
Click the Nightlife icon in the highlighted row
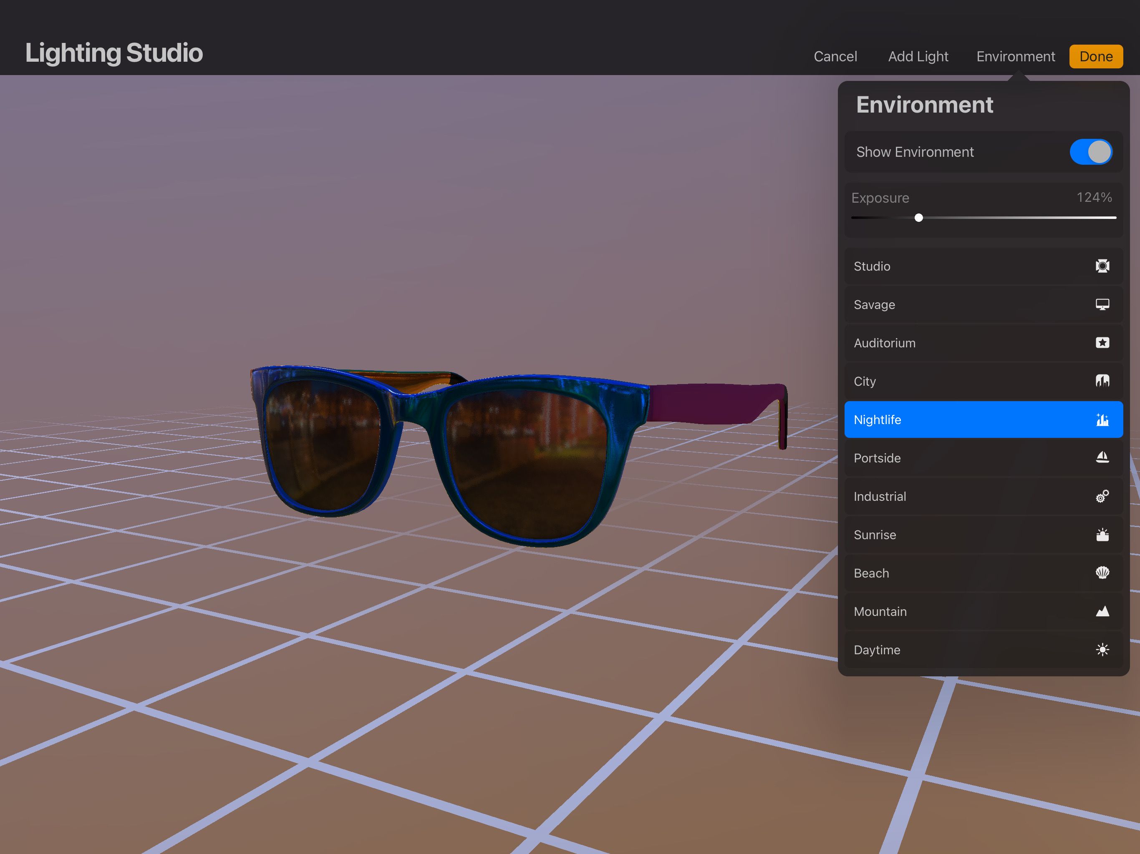pos(1102,419)
